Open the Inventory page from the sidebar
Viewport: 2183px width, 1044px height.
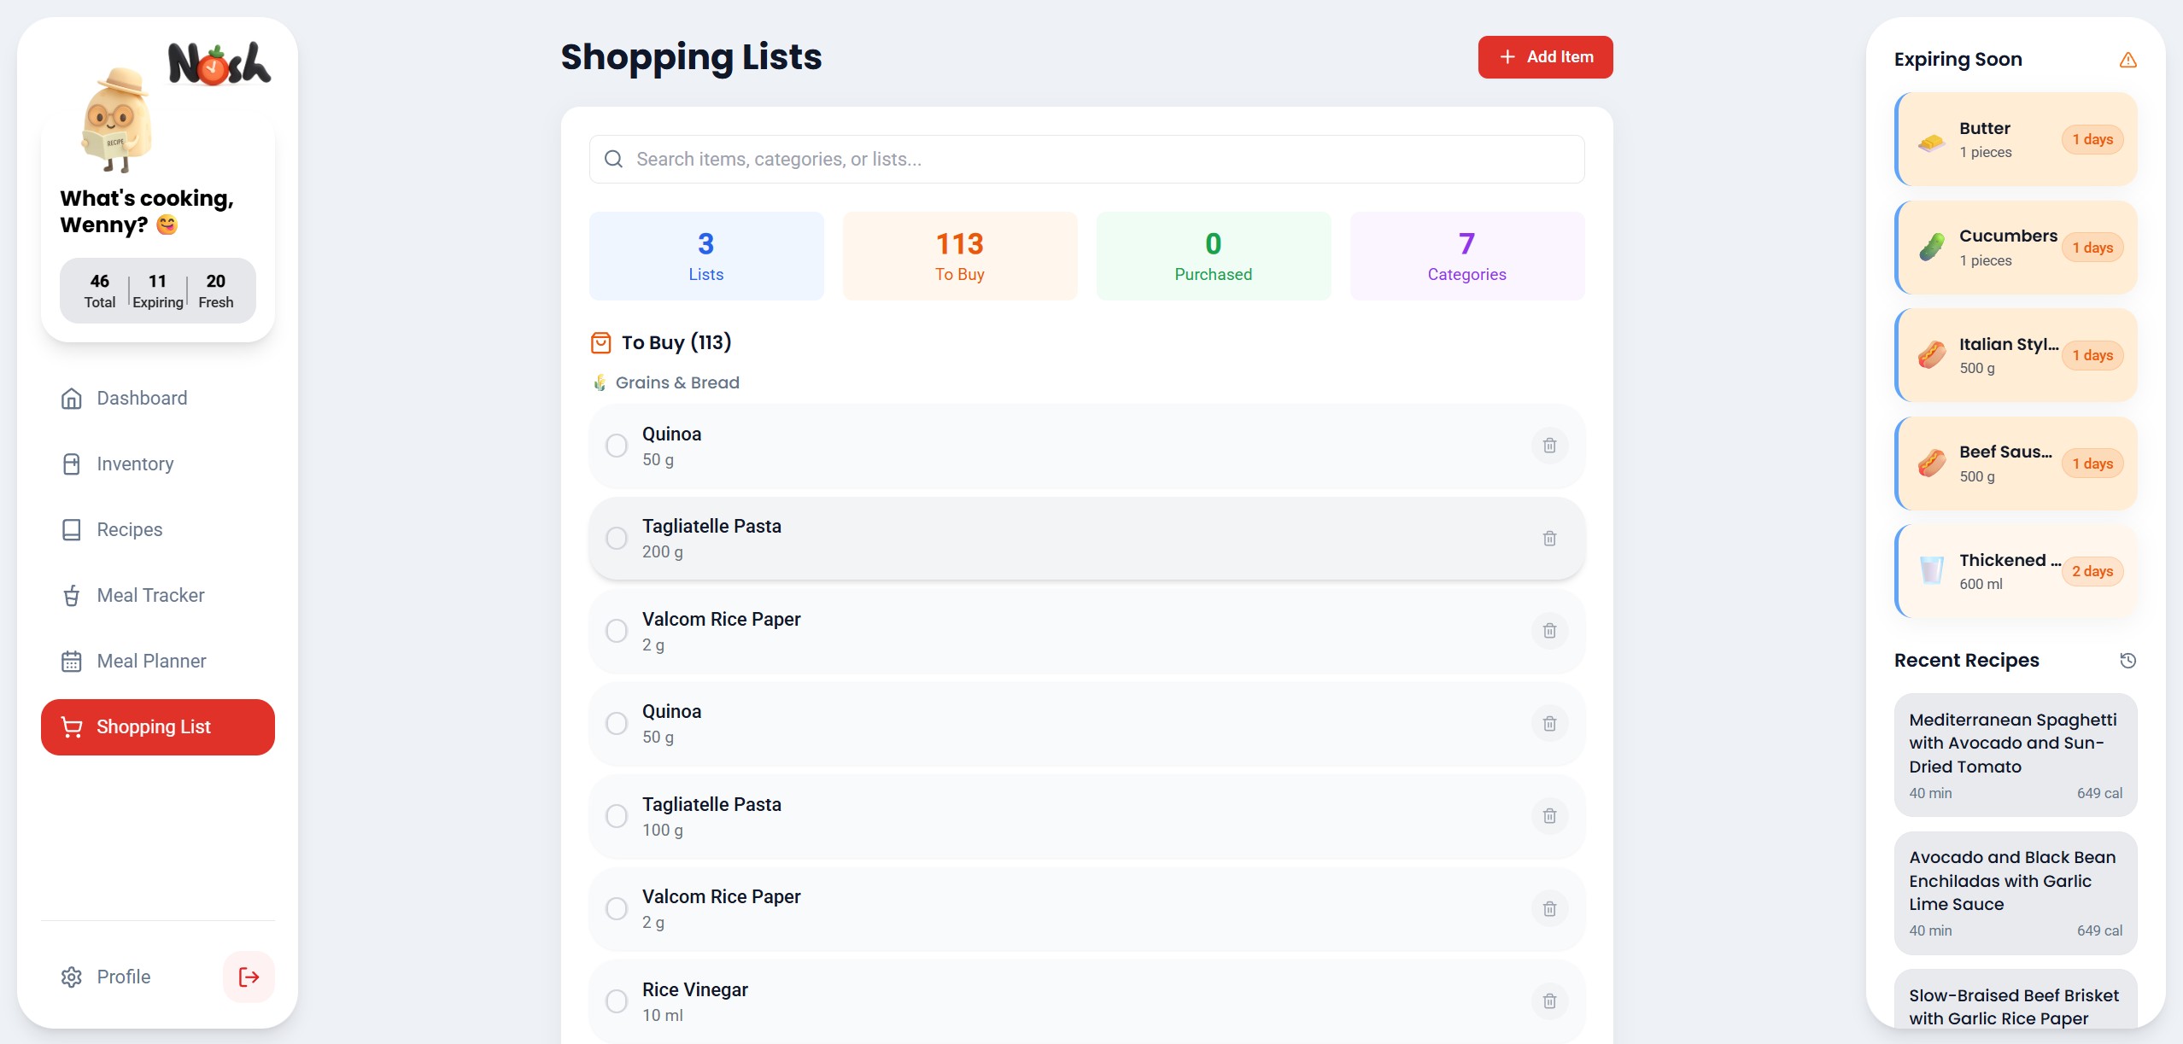coord(135,464)
